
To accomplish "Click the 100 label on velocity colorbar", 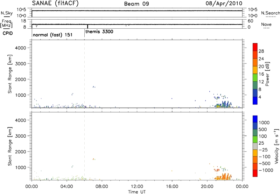I will 262,136.
